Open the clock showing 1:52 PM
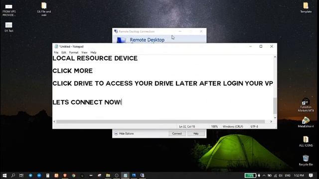The width and height of the screenshot is (319, 179). coord(299,176)
